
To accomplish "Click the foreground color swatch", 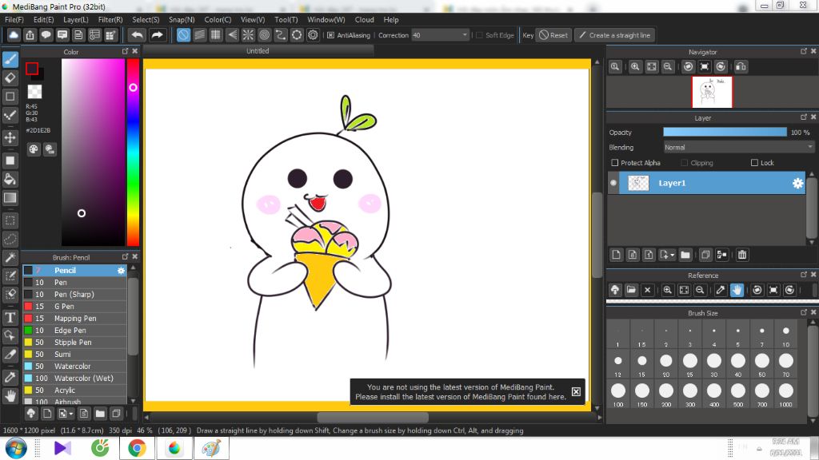I will (x=32, y=69).
